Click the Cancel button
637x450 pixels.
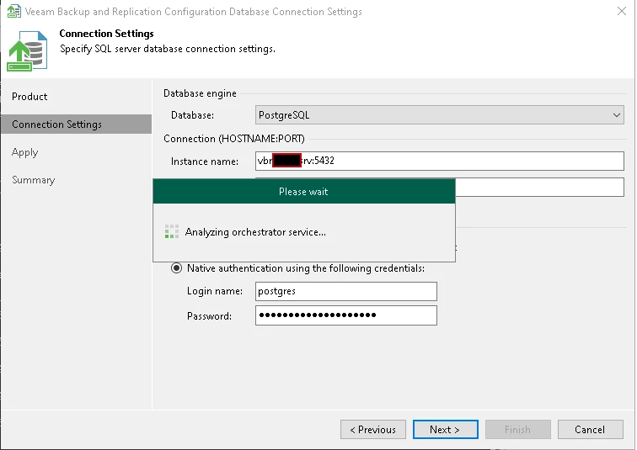click(x=591, y=429)
